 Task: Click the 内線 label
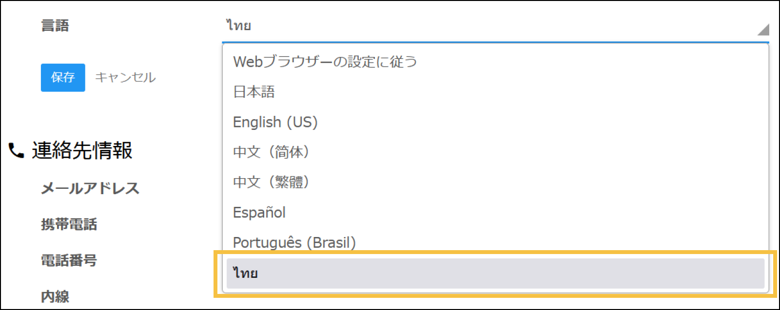click(x=55, y=296)
